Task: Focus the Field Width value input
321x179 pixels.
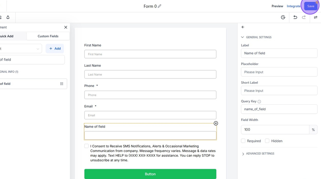Action: [275, 129]
